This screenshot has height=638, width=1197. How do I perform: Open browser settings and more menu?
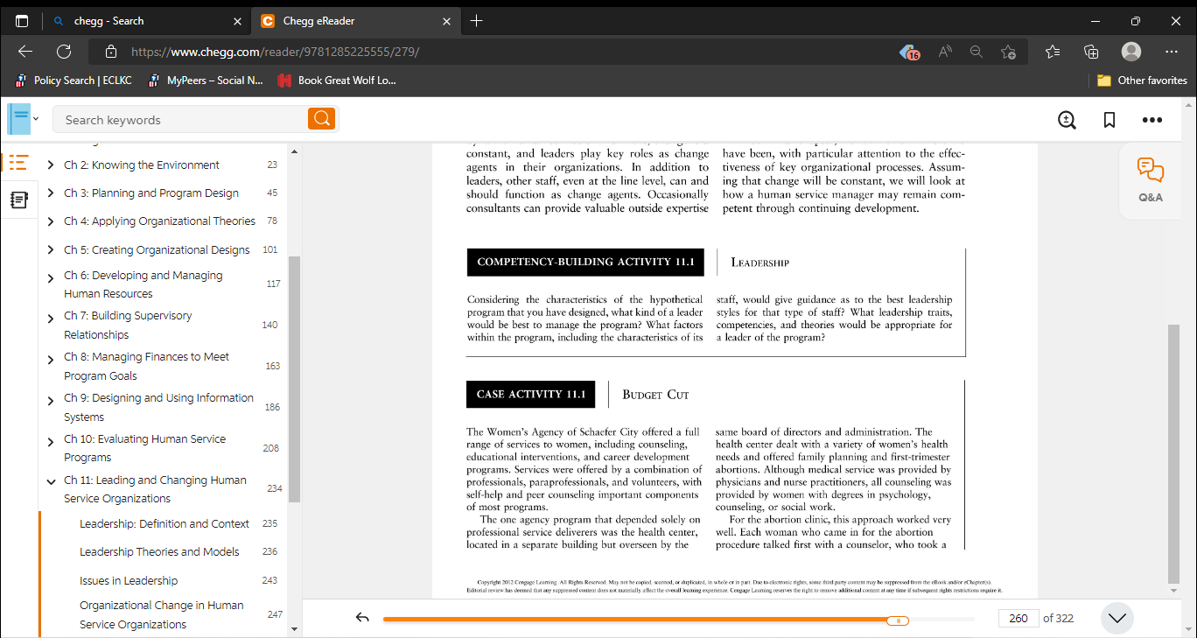(x=1172, y=52)
